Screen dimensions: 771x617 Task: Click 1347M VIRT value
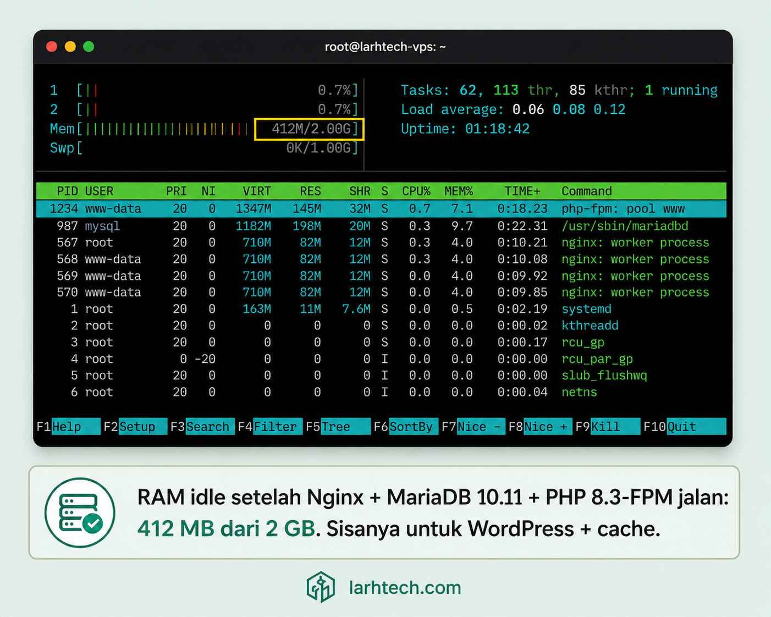click(x=254, y=209)
